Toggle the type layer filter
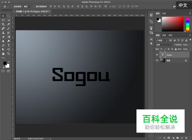 (178, 40)
